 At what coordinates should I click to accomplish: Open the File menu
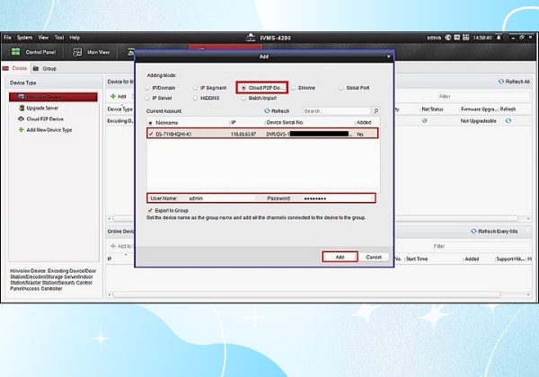pos(7,38)
